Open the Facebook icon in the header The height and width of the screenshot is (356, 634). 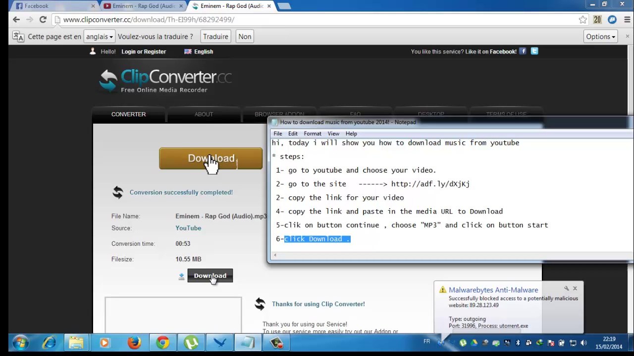[523, 51]
